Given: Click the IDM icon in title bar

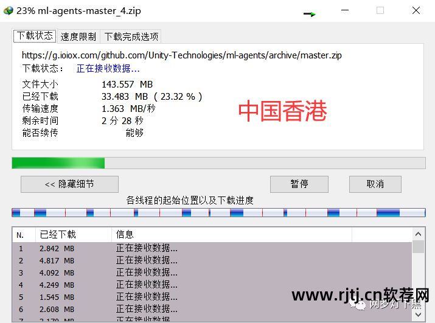Looking at the screenshot, I should pyautogui.click(x=9, y=11).
